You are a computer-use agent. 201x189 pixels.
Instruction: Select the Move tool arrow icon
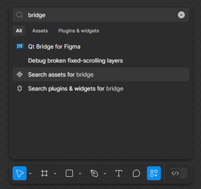[x=20, y=173]
